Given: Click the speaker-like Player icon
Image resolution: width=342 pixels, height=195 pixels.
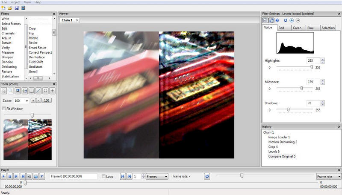Looking at the screenshot, I should [x=29, y=177].
